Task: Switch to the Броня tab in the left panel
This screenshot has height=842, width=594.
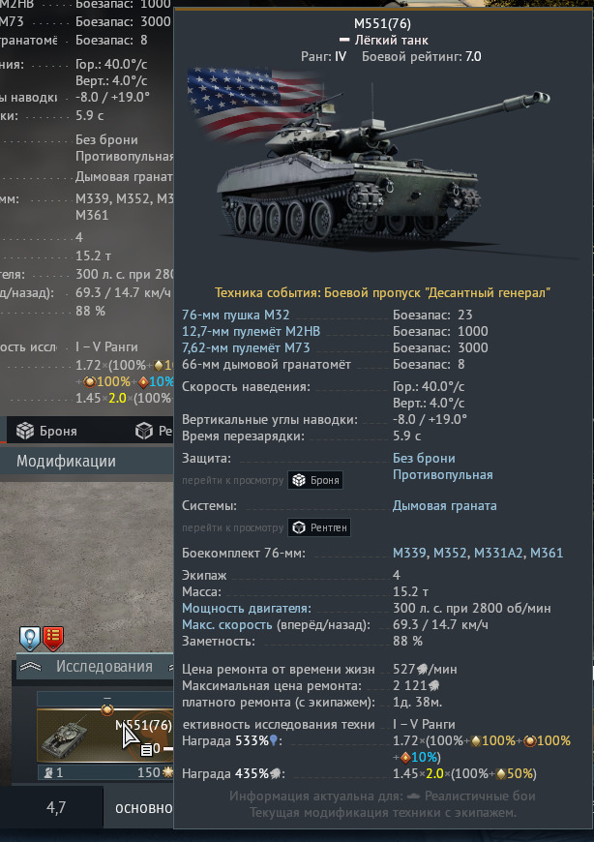Action: [46, 431]
